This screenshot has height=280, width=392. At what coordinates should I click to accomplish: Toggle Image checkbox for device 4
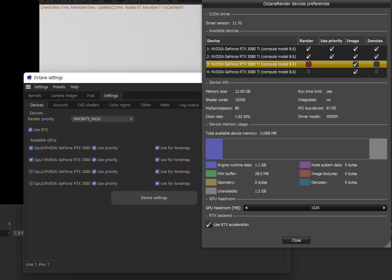pyautogui.click(x=355, y=72)
